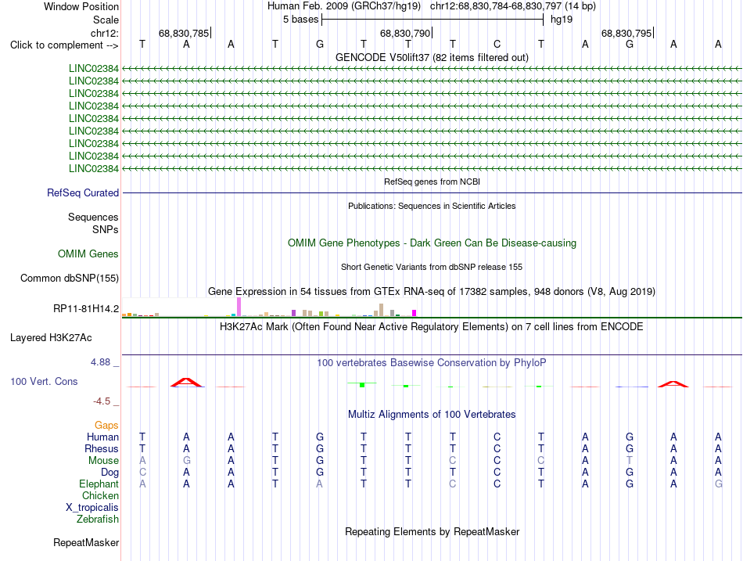Click the 100 Vert. Cons label
The width and height of the screenshot is (743, 561).
[44, 381]
